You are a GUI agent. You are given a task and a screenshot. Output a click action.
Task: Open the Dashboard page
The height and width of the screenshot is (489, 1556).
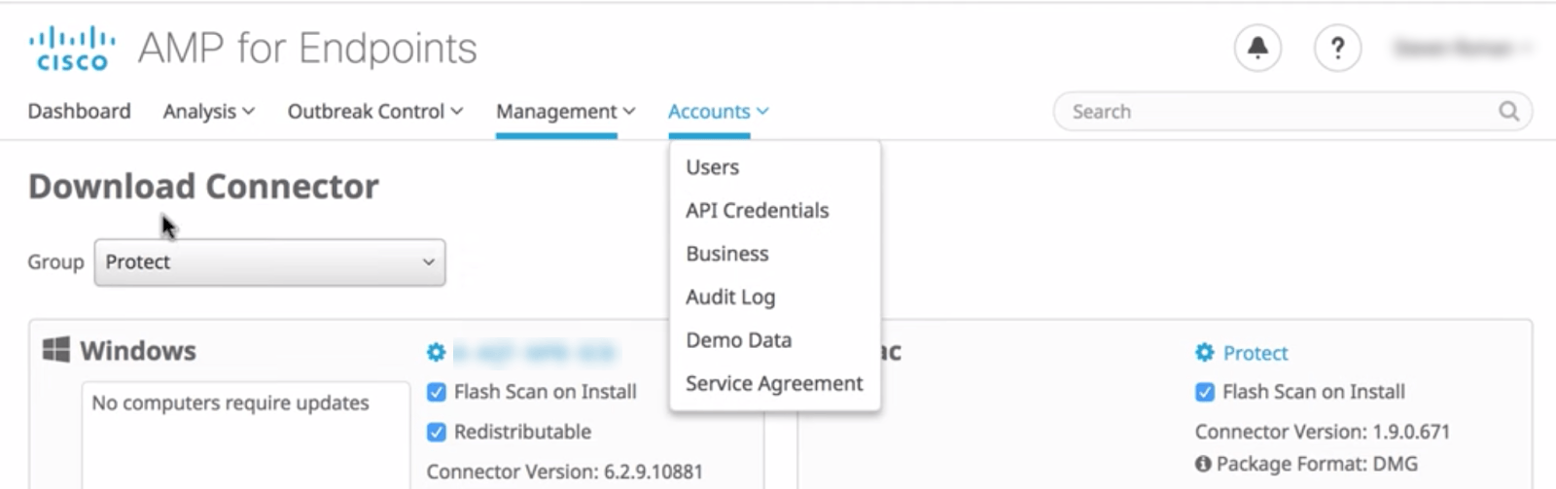[79, 112]
